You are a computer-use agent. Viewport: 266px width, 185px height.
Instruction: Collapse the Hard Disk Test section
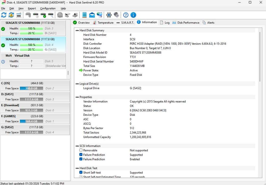[x=77, y=168]
